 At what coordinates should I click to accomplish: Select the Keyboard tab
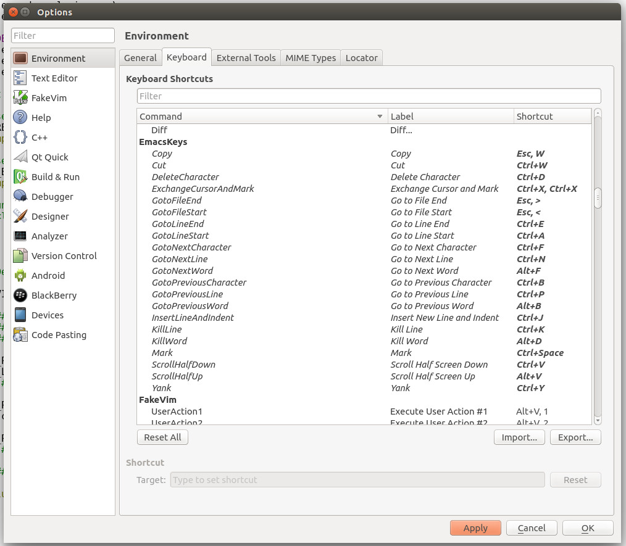[x=186, y=57]
